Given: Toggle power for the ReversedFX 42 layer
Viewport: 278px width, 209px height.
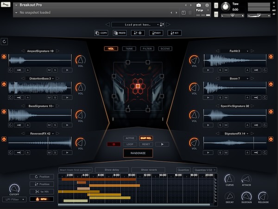Looking at the screenshot, I should pyautogui.click(x=4, y=139).
